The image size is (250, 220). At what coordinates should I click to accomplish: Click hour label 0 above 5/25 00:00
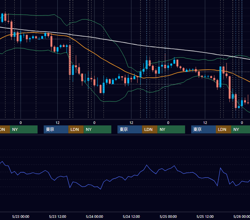(168, 123)
